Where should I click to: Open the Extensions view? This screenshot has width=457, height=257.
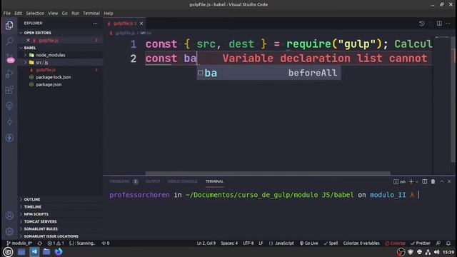pyautogui.click(x=9, y=89)
